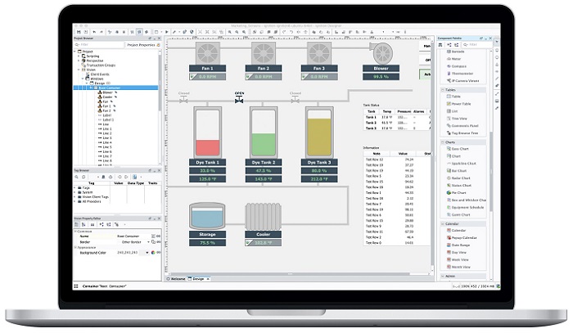Viewport: 573px width, 333px height.
Task: Switch to the Design tab
Action: pos(199,279)
